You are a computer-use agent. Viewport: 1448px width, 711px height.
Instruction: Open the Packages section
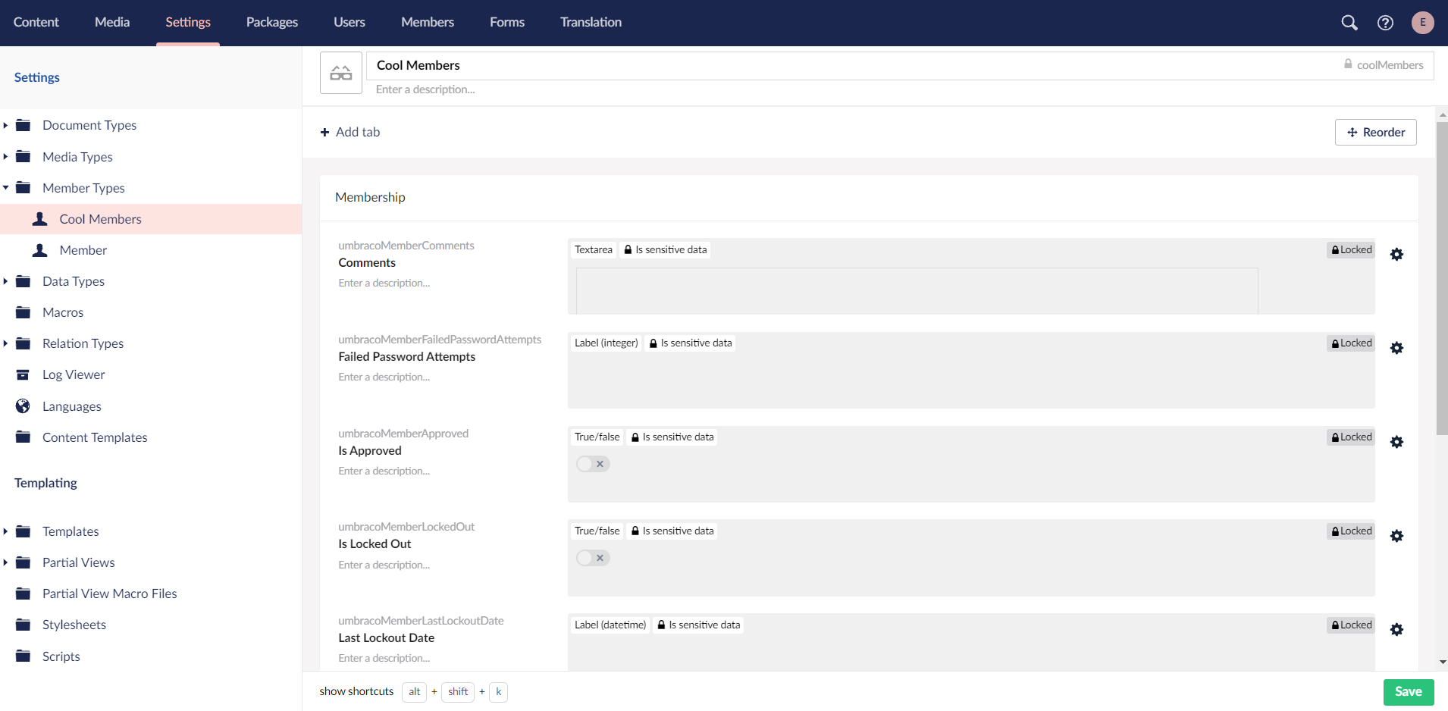click(x=272, y=22)
